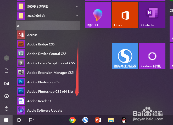Open PowerPoint from the taskbar

[x=98, y=120]
